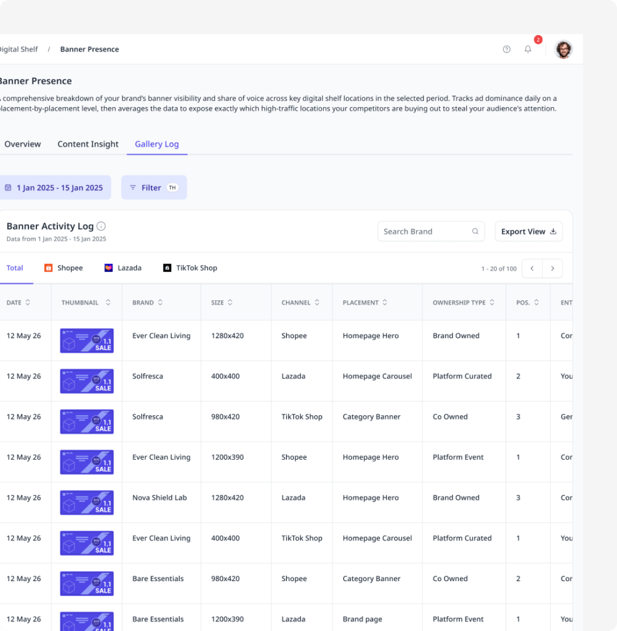This screenshot has height=631, width=617.
Task: Switch to the Content Insight tab
Action: [x=87, y=144]
